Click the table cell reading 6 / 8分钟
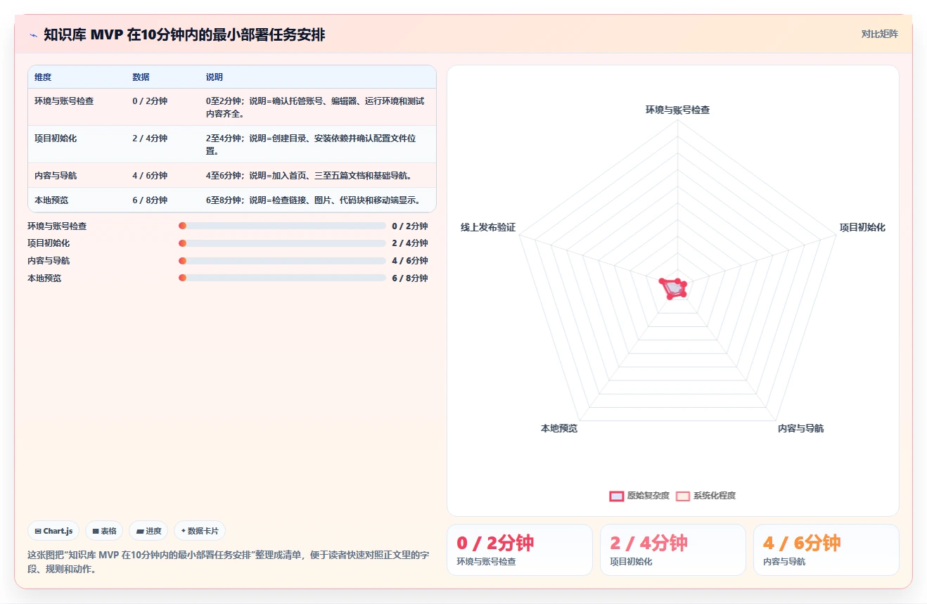The image size is (927, 604). click(x=150, y=200)
